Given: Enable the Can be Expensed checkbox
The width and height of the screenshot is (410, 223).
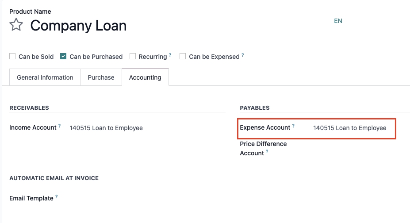Looking at the screenshot, I should 183,56.
